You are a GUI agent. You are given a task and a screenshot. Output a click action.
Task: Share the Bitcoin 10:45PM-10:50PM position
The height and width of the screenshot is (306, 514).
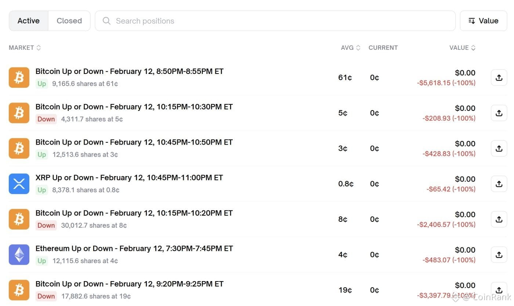pyautogui.click(x=499, y=149)
